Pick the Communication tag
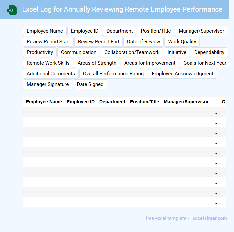This screenshot has width=234, height=232. point(79,52)
